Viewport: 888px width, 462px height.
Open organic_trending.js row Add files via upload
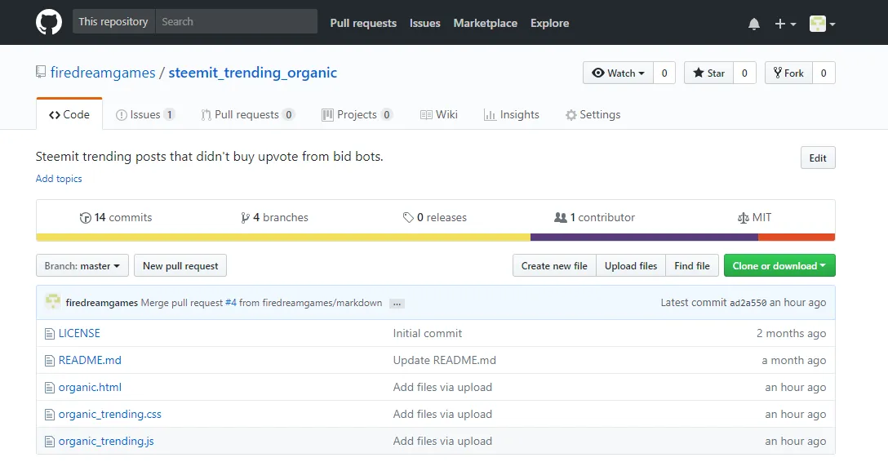click(442, 441)
